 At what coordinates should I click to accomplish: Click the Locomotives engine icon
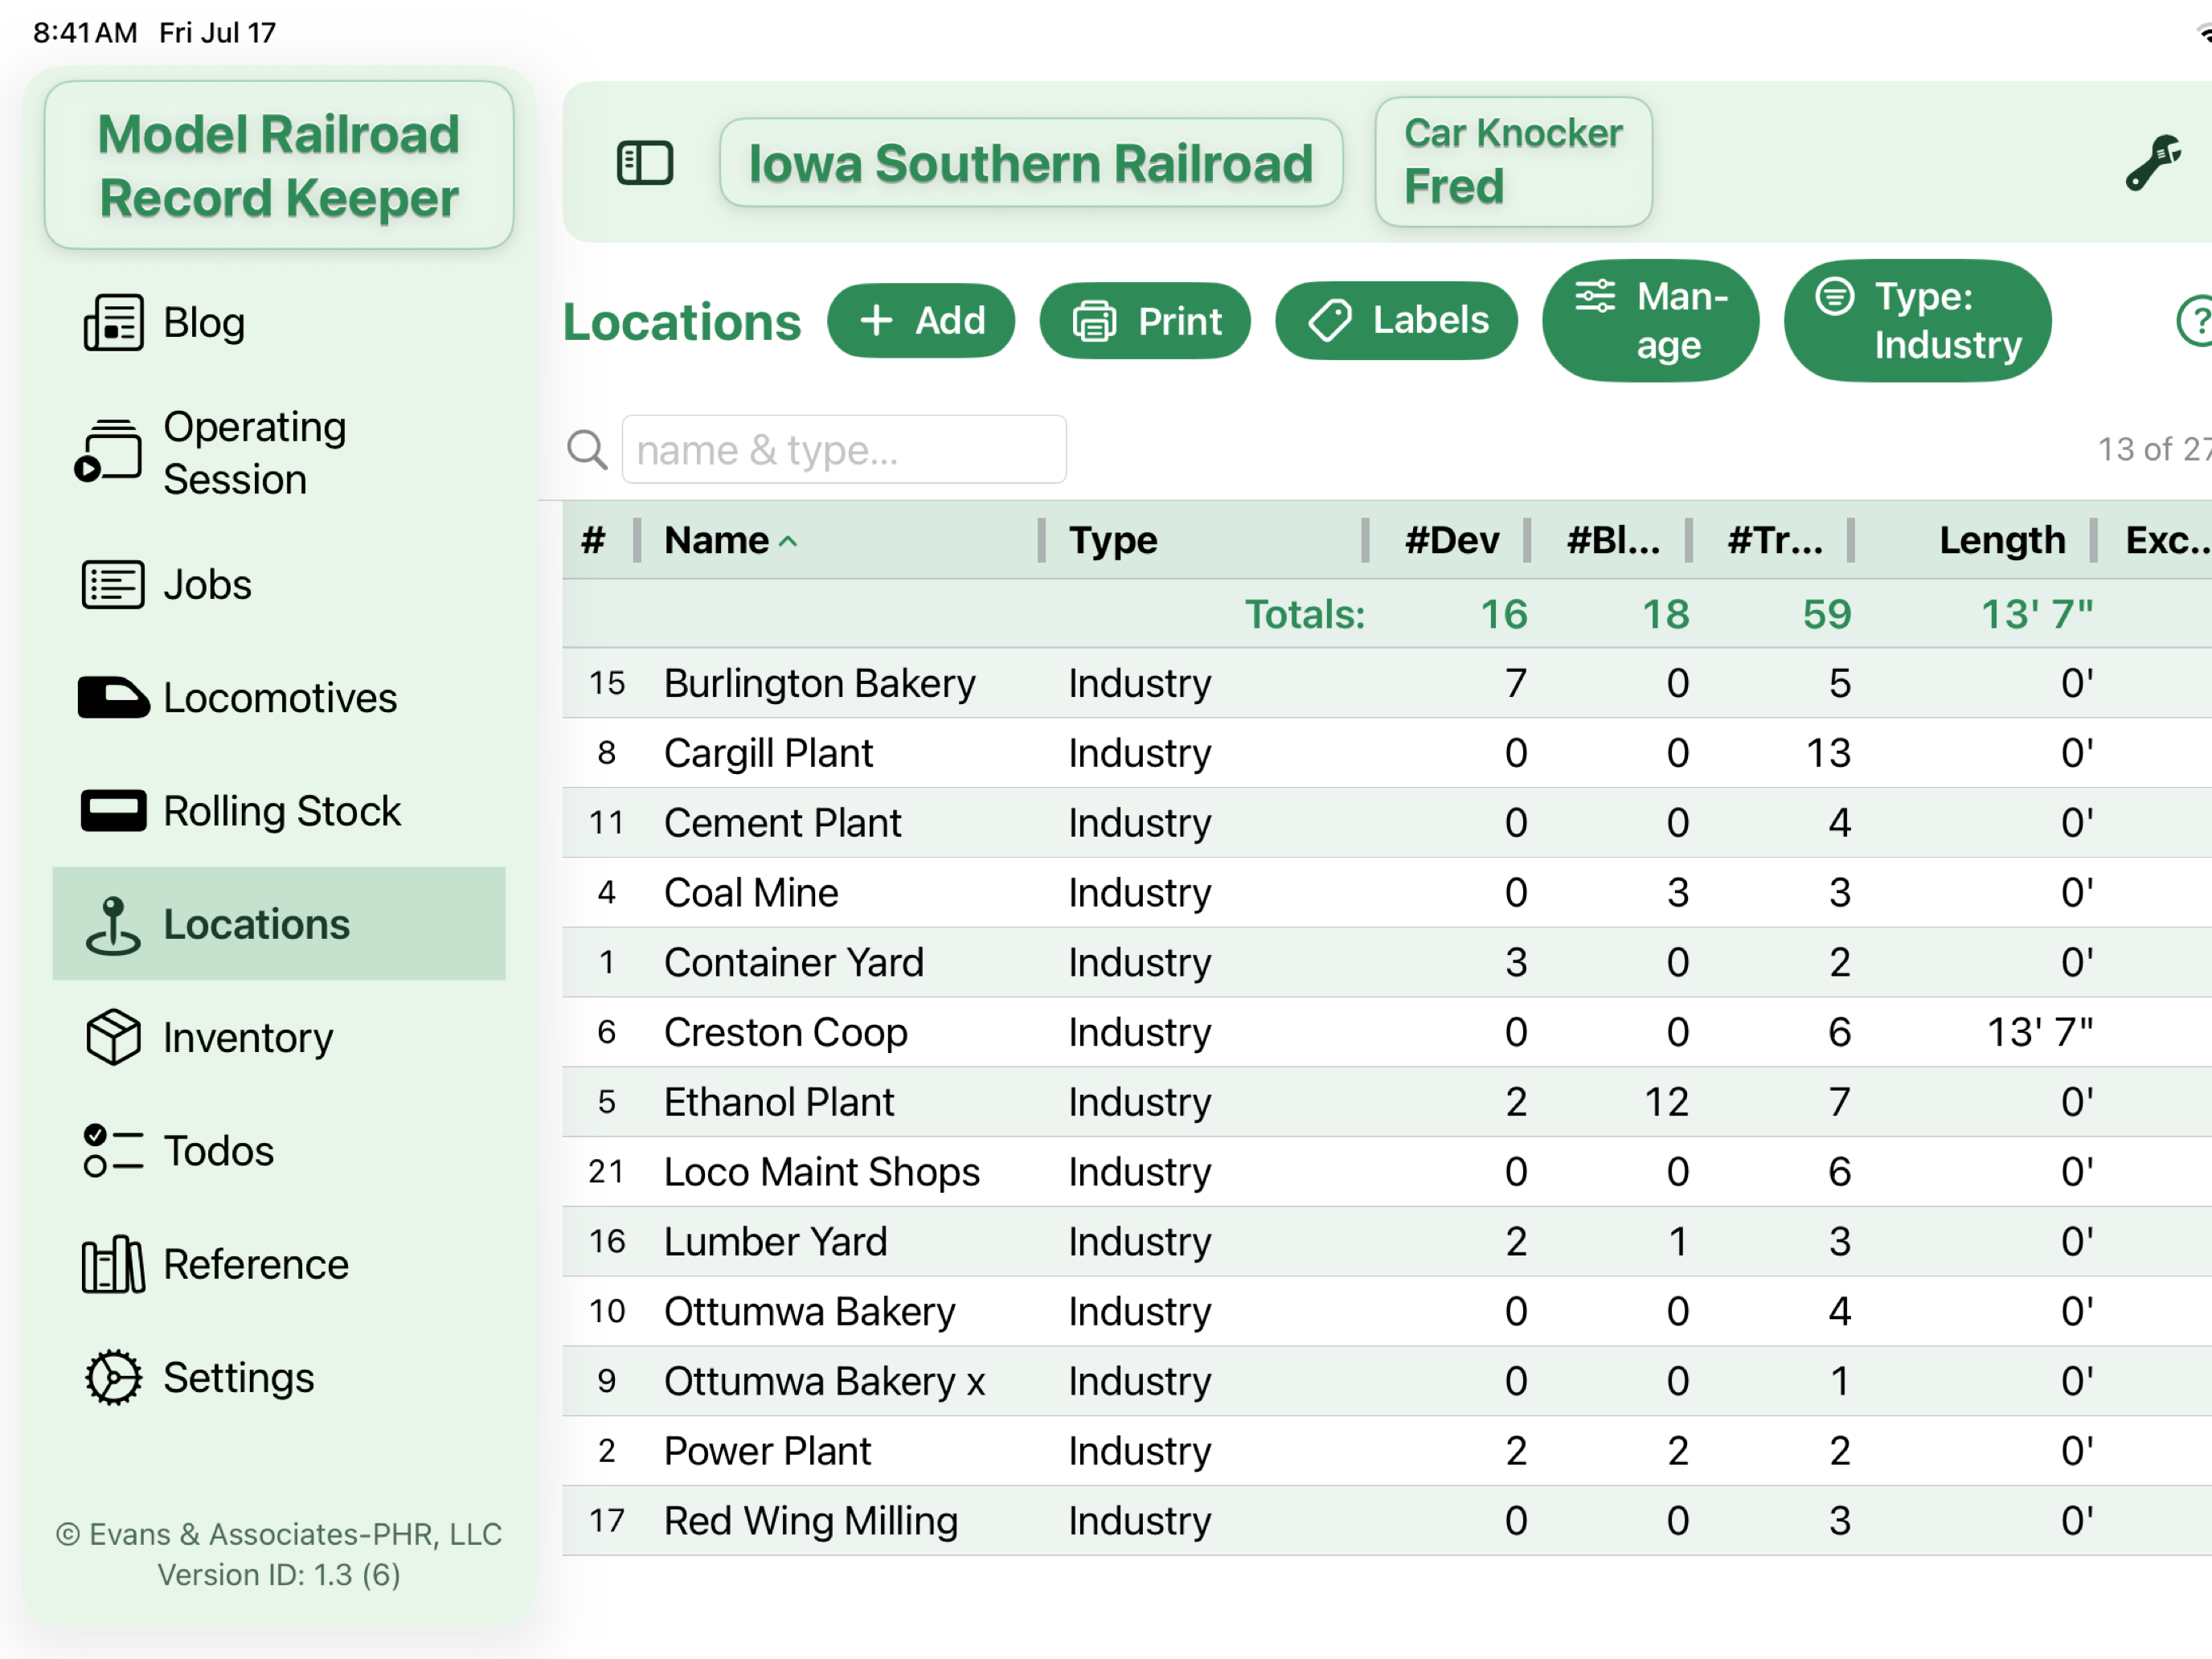click(113, 698)
